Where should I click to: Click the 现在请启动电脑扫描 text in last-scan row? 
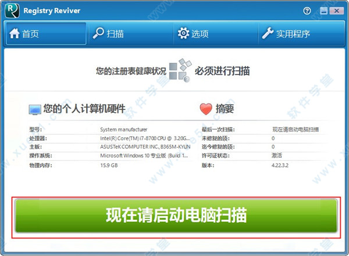[x=295, y=129]
